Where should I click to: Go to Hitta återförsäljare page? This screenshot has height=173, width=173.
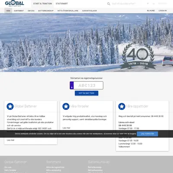[68, 11]
